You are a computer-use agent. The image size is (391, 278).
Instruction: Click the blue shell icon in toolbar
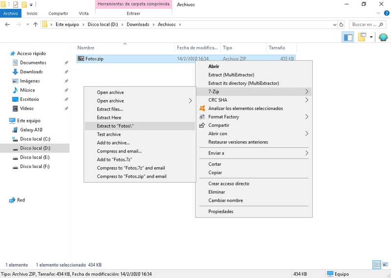click(x=383, y=37)
